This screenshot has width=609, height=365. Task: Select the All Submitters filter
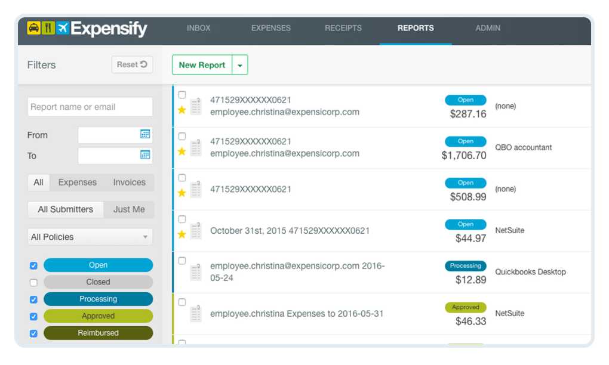(65, 209)
